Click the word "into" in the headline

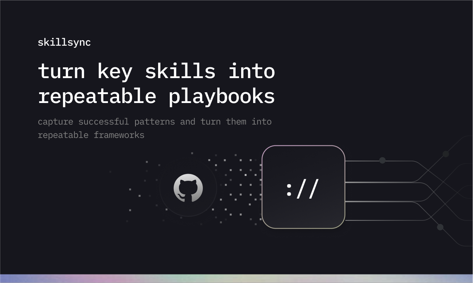(x=251, y=71)
